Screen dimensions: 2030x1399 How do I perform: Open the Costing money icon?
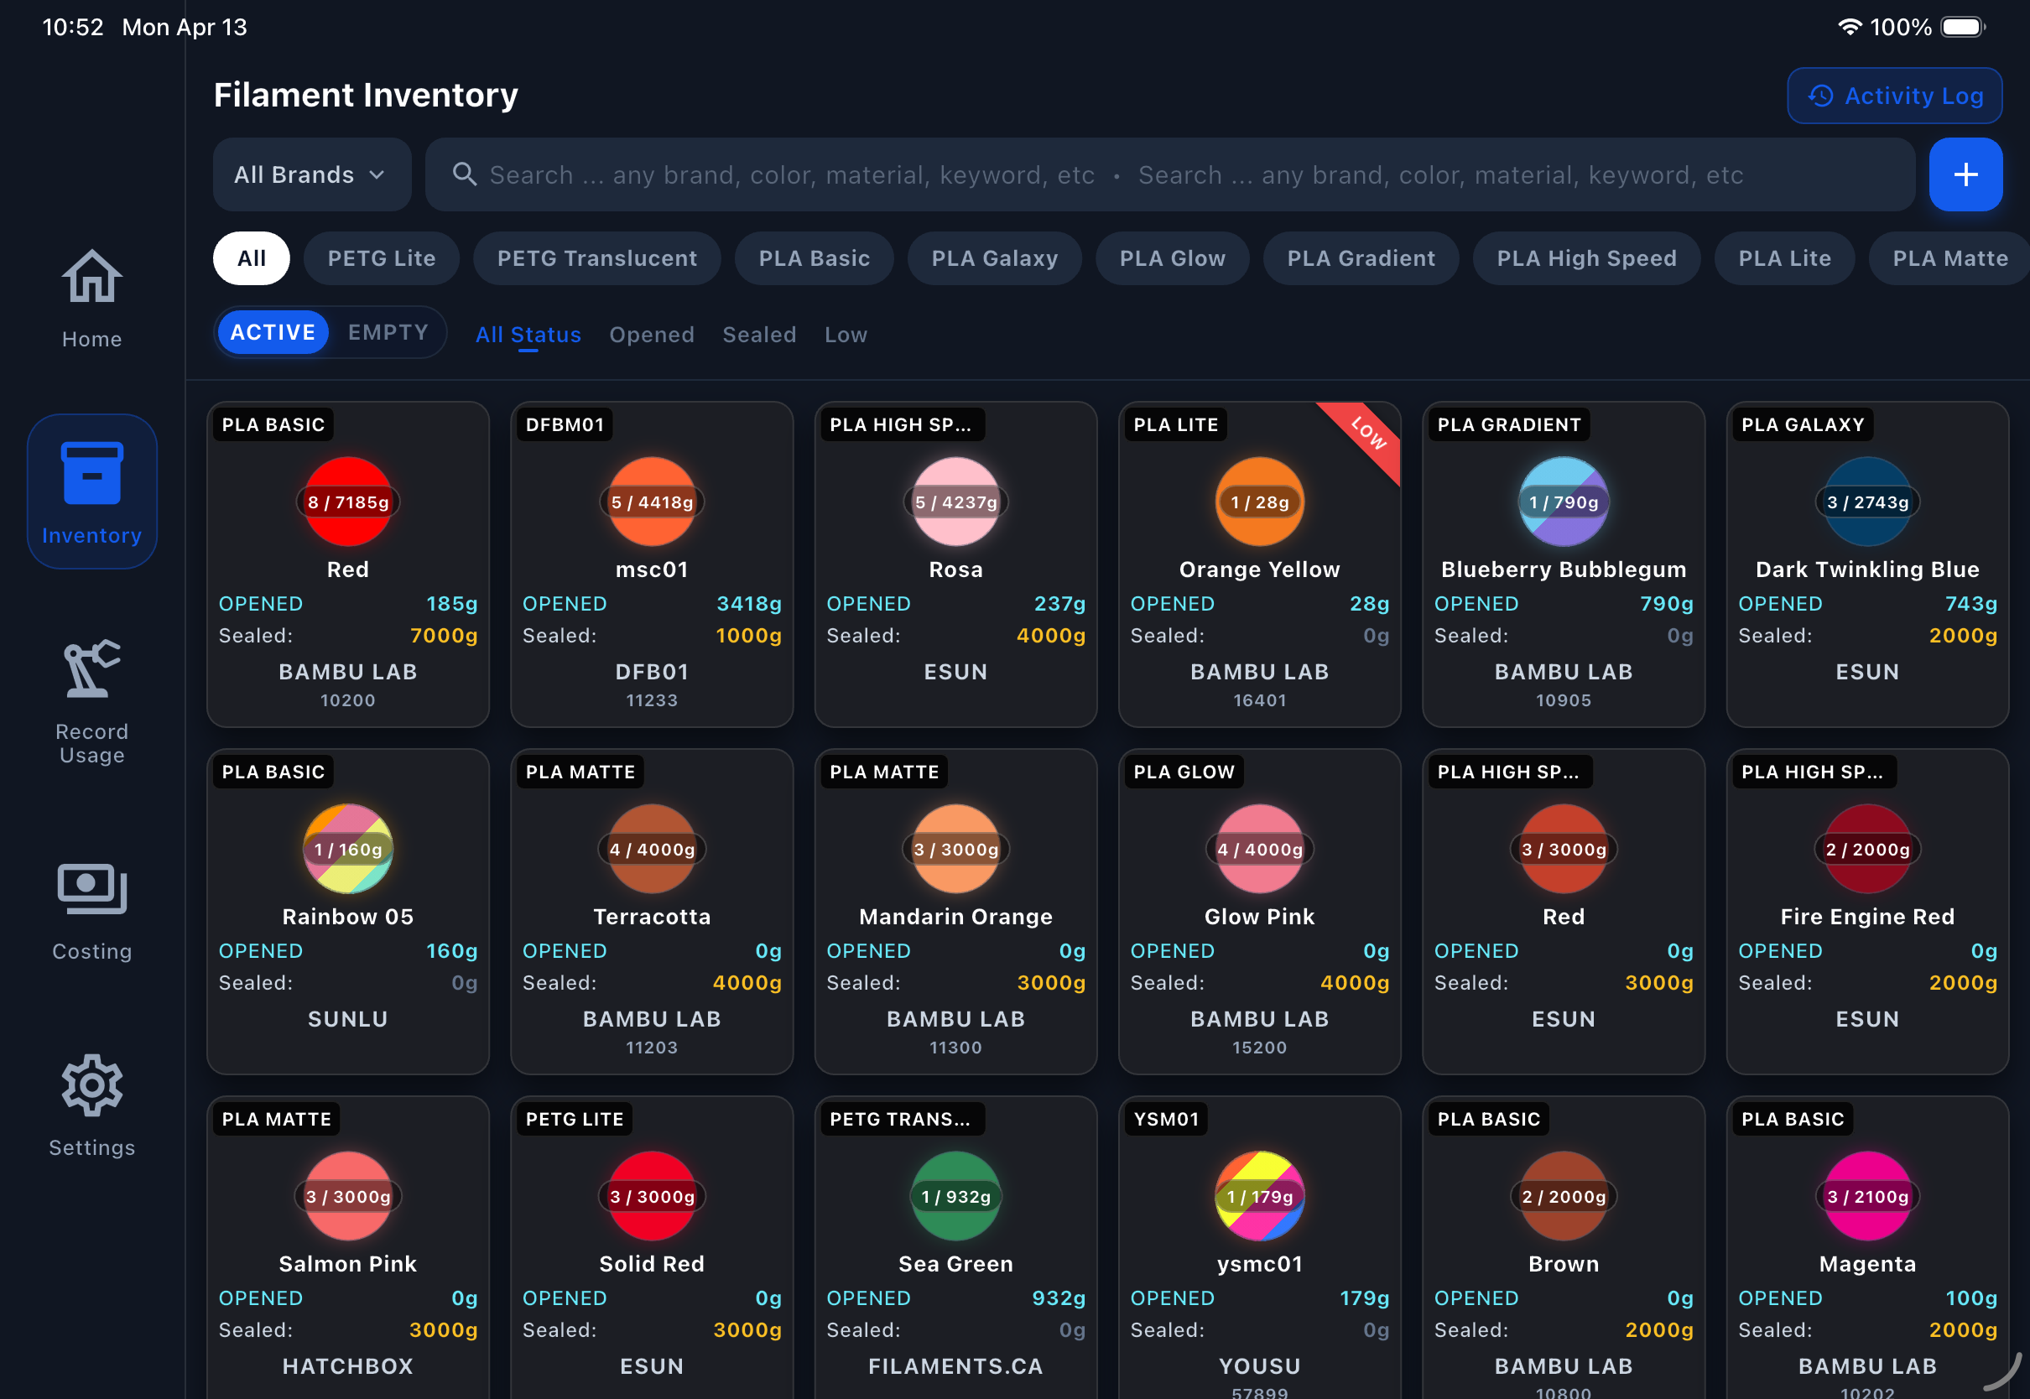click(91, 888)
